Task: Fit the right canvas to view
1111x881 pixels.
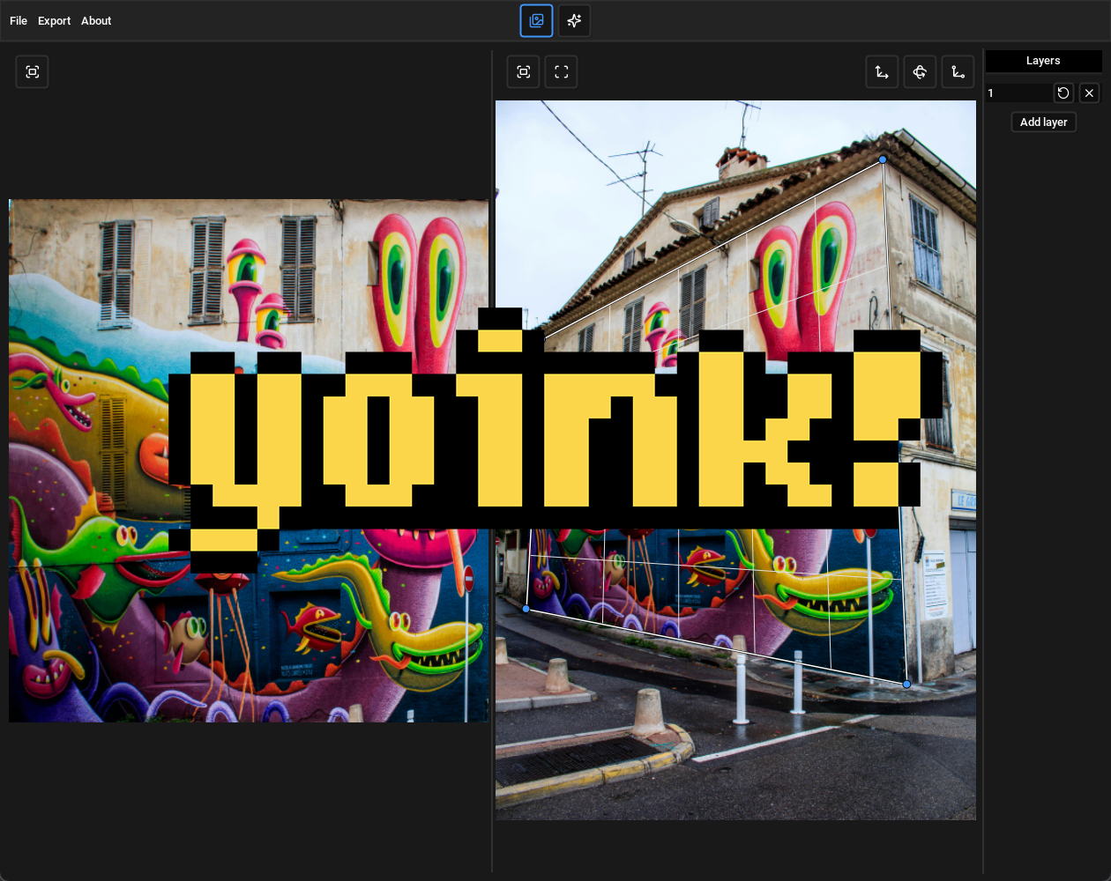Action: 523,71
